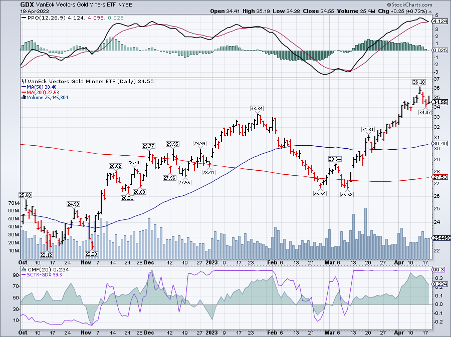The width and height of the screenshot is (451, 337).
Task: Click the 4.124 PPO axis value tag
Action: 440,21
